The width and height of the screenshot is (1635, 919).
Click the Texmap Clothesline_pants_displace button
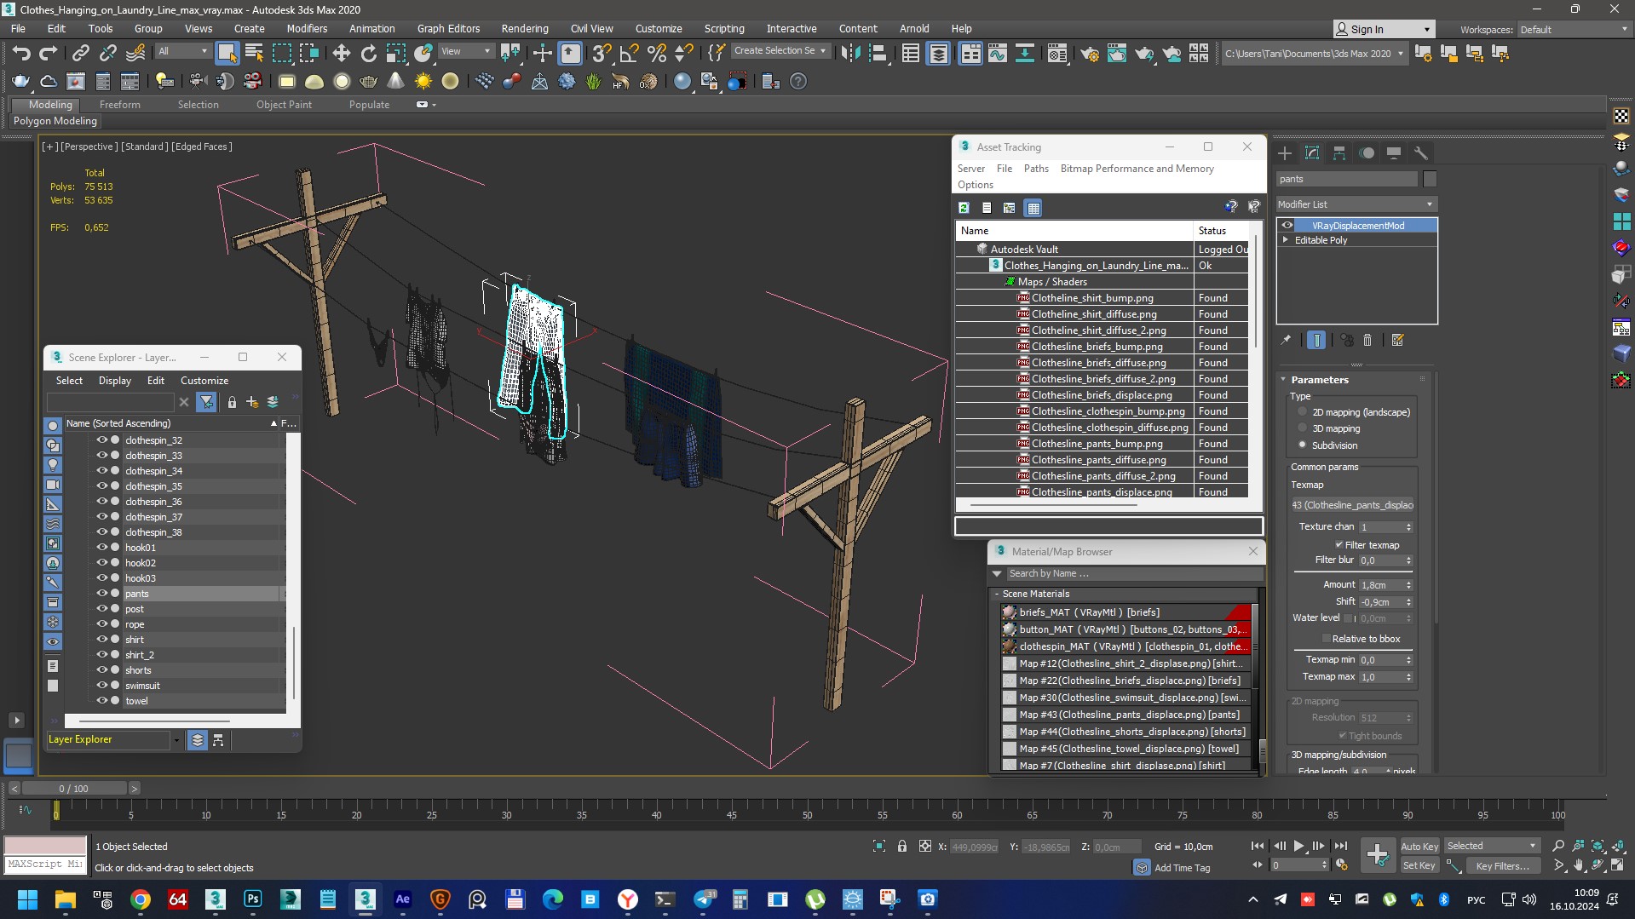coord(1352,505)
